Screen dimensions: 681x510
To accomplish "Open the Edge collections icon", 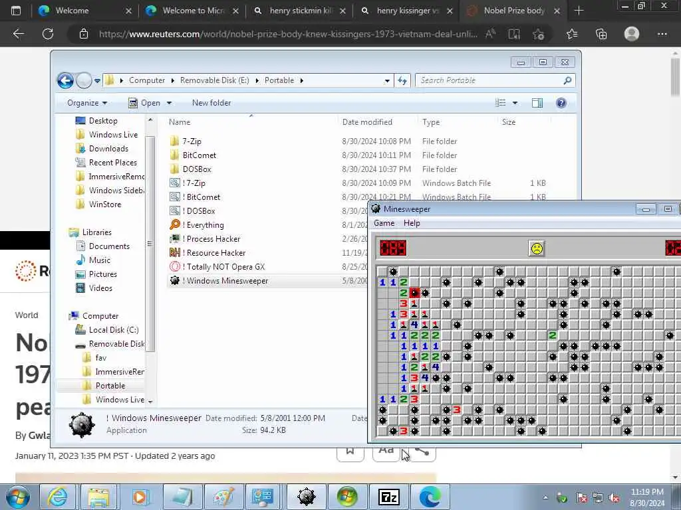I will click(601, 34).
